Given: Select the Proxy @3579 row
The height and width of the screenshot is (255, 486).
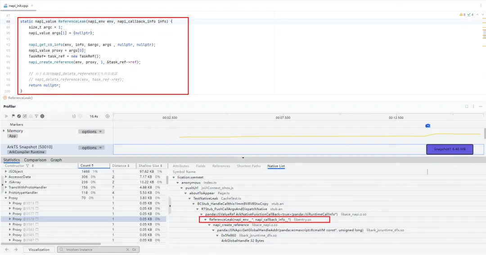Looking at the screenshot, I should pyautogui.click(x=83, y=219).
